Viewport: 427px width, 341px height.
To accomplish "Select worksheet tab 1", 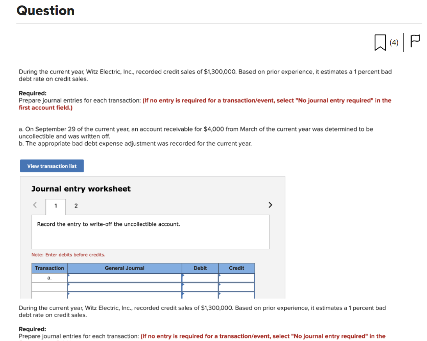I will (x=55, y=206).
